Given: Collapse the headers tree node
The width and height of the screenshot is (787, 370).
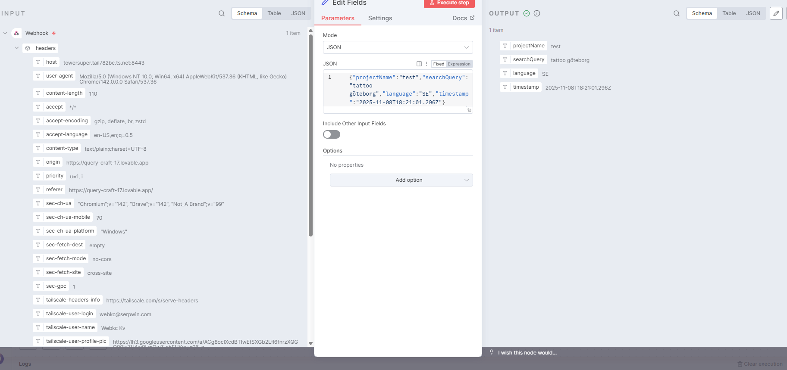Looking at the screenshot, I should click(x=17, y=48).
